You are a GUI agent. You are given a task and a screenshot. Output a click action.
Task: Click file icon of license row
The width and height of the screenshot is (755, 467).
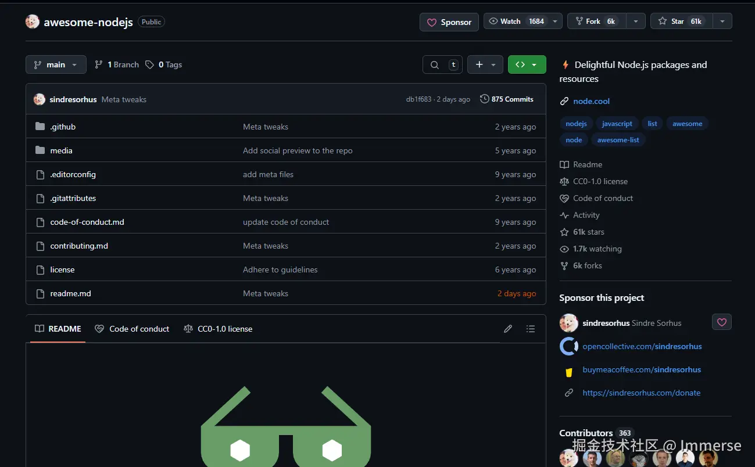tap(40, 270)
